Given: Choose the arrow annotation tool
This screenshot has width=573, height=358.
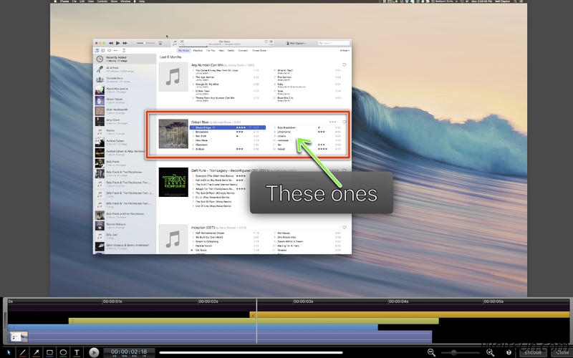Looking at the screenshot, I should click(35, 352).
